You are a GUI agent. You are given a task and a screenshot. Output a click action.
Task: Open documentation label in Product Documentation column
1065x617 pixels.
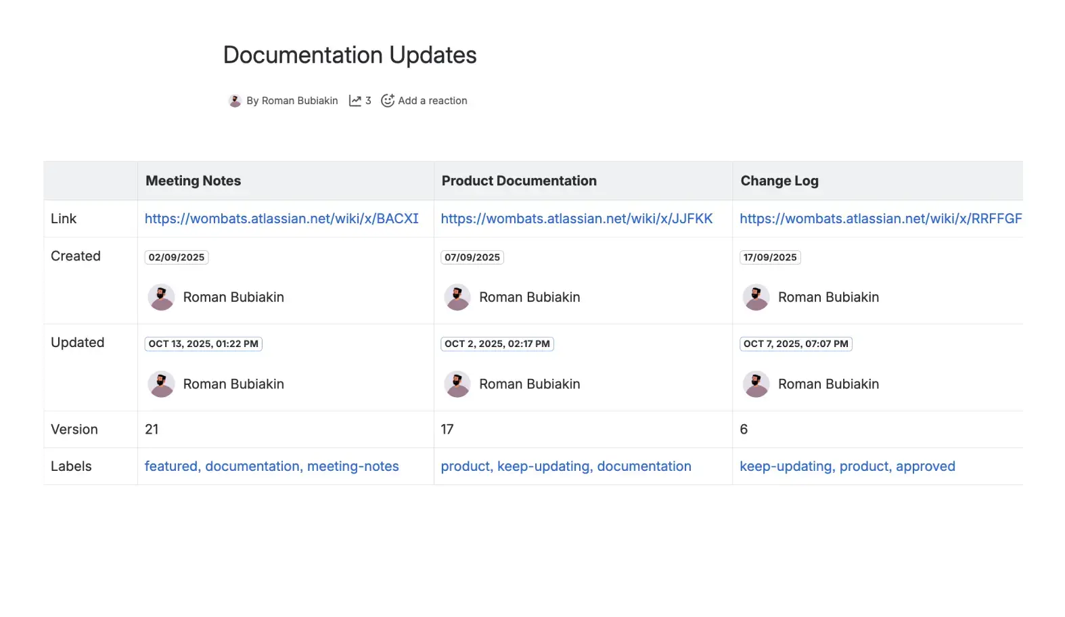(x=644, y=466)
